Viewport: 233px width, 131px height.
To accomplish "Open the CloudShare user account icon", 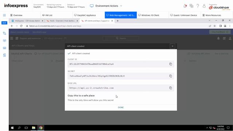I will pyautogui.click(x=204, y=6).
